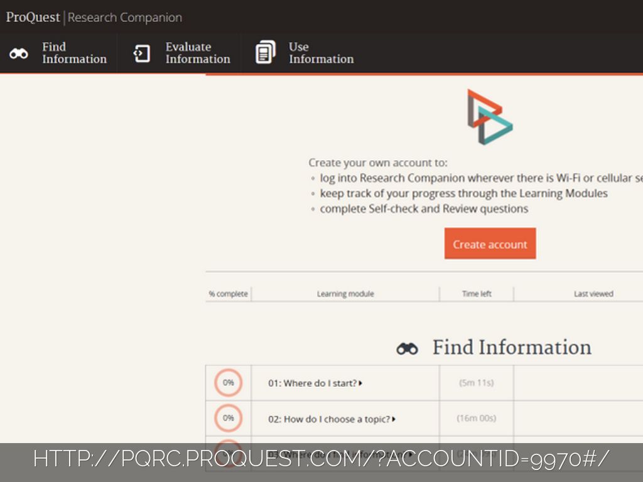Click the "Research Companion" title text
This screenshot has width=643, height=482.
coord(124,18)
